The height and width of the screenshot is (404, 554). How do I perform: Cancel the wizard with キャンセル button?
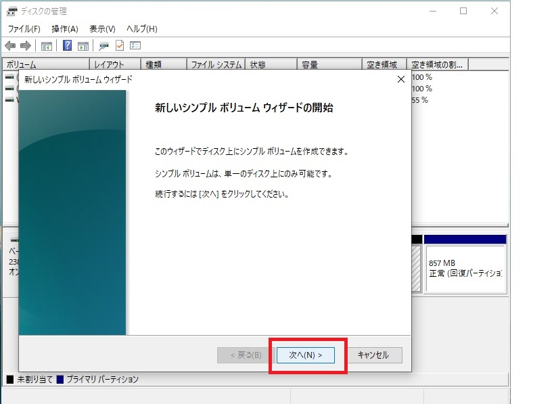[x=373, y=355]
